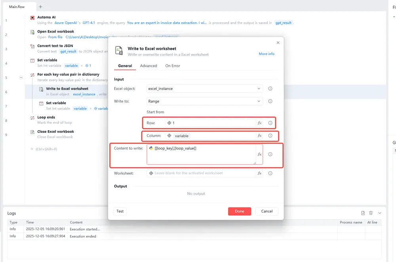Click the excel_instance variable in line 6

click(x=84, y=94)
